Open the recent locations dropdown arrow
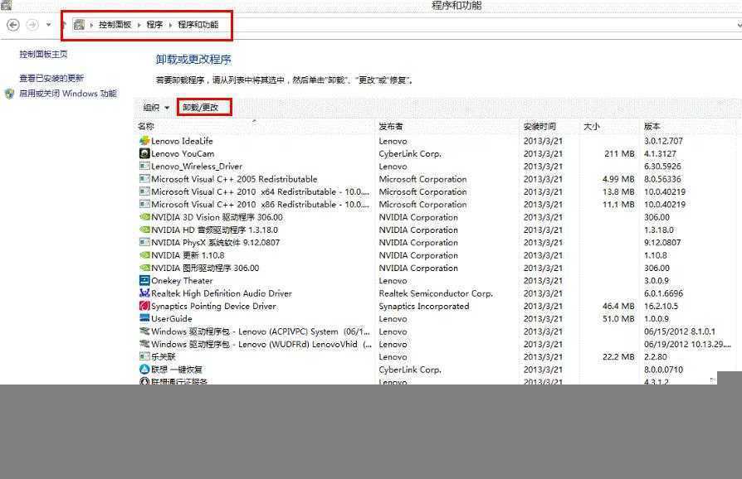 click(x=48, y=25)
